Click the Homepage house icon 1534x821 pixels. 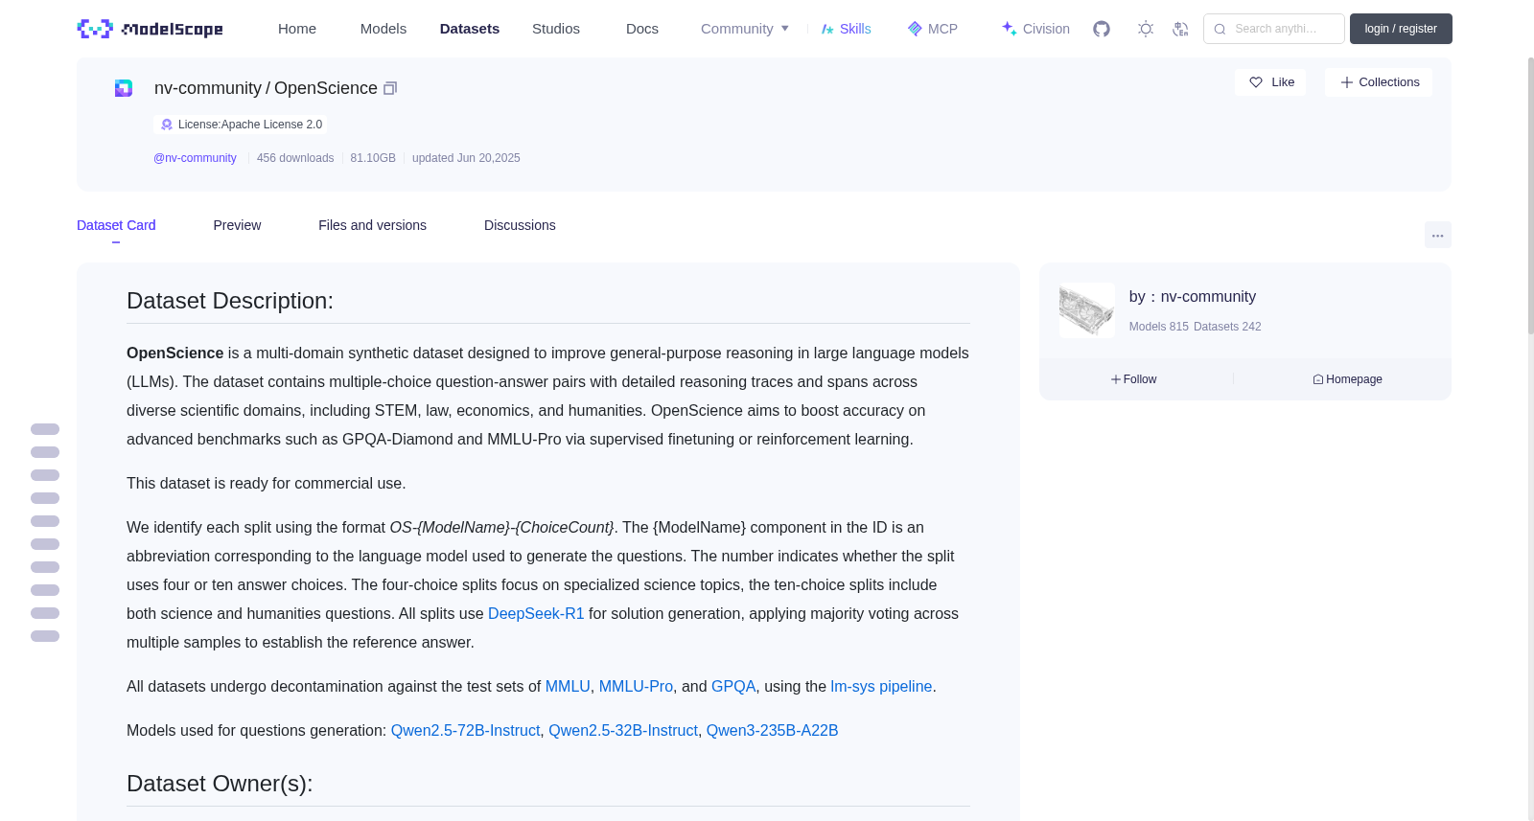pos(1318,379)
